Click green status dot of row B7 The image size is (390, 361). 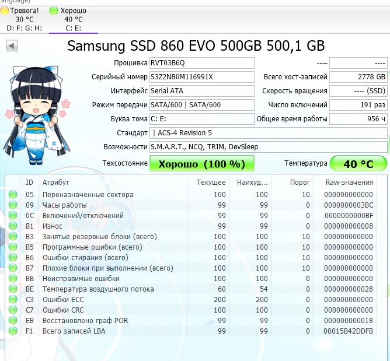pyautogui.click(x=13, y=268)
